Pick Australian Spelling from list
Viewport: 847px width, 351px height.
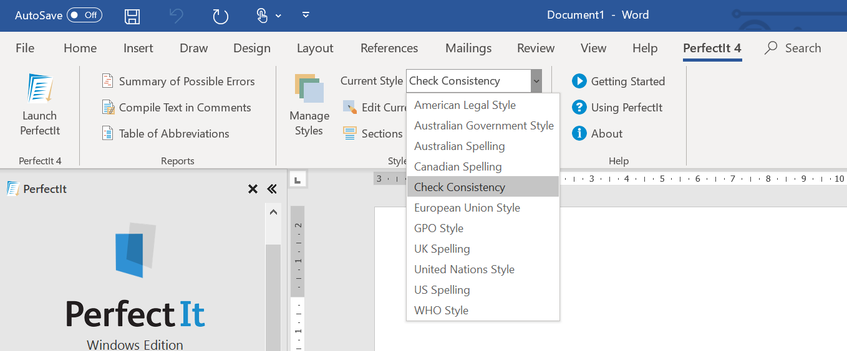tap(483, 146)
